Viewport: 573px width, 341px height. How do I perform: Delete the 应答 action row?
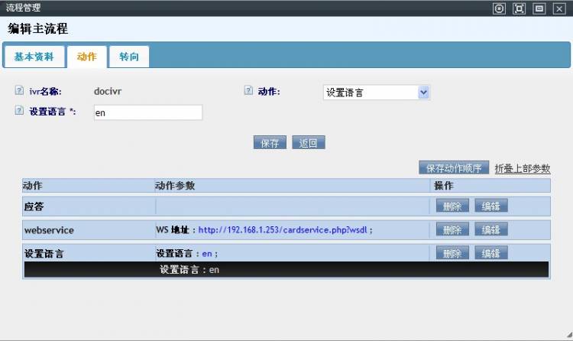pyautogui.click(x=452, y=206)
